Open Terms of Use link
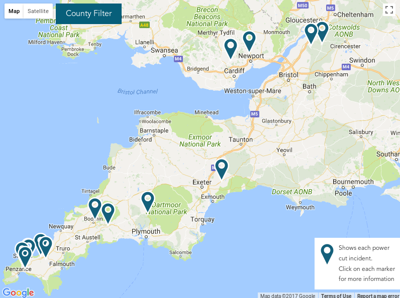This screenshot has height=298, width=400. click(336, 295)
